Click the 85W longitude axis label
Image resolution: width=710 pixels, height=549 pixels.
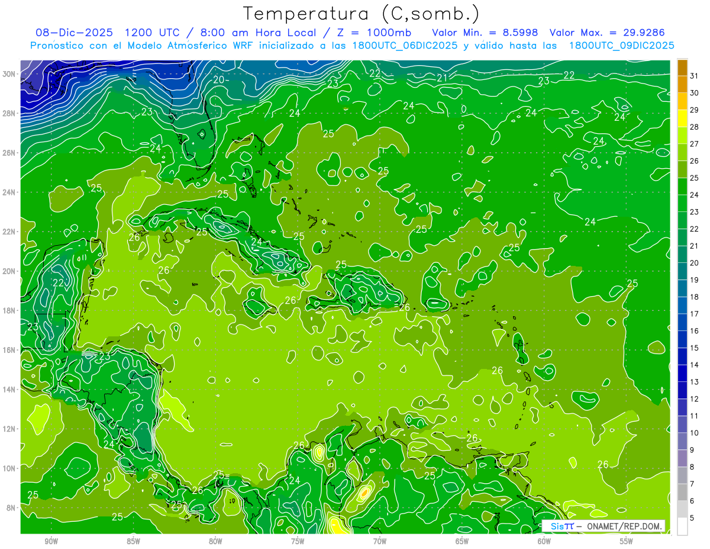pyautogui.click(x=133, y=541)
